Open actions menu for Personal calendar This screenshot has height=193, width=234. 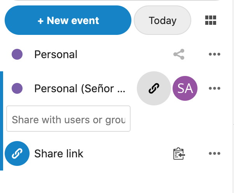click(x=215, y=55)
